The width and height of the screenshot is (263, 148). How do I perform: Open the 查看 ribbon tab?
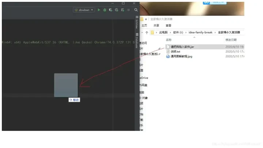pyautogui.click(x=168, y=26)
